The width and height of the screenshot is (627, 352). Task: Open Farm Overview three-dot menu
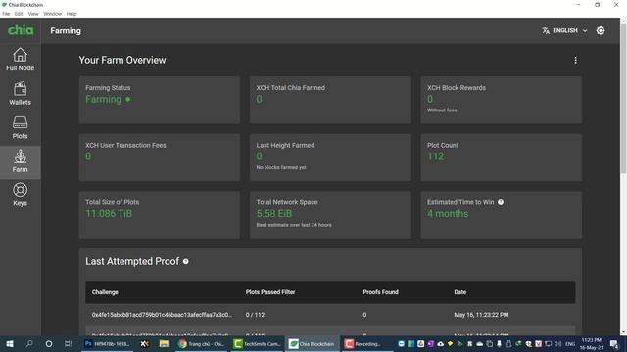(x=575, y=60)
